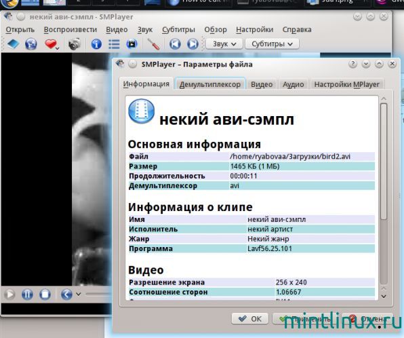
Task: Open the Favorites heart icon
Action: point(51,44)
